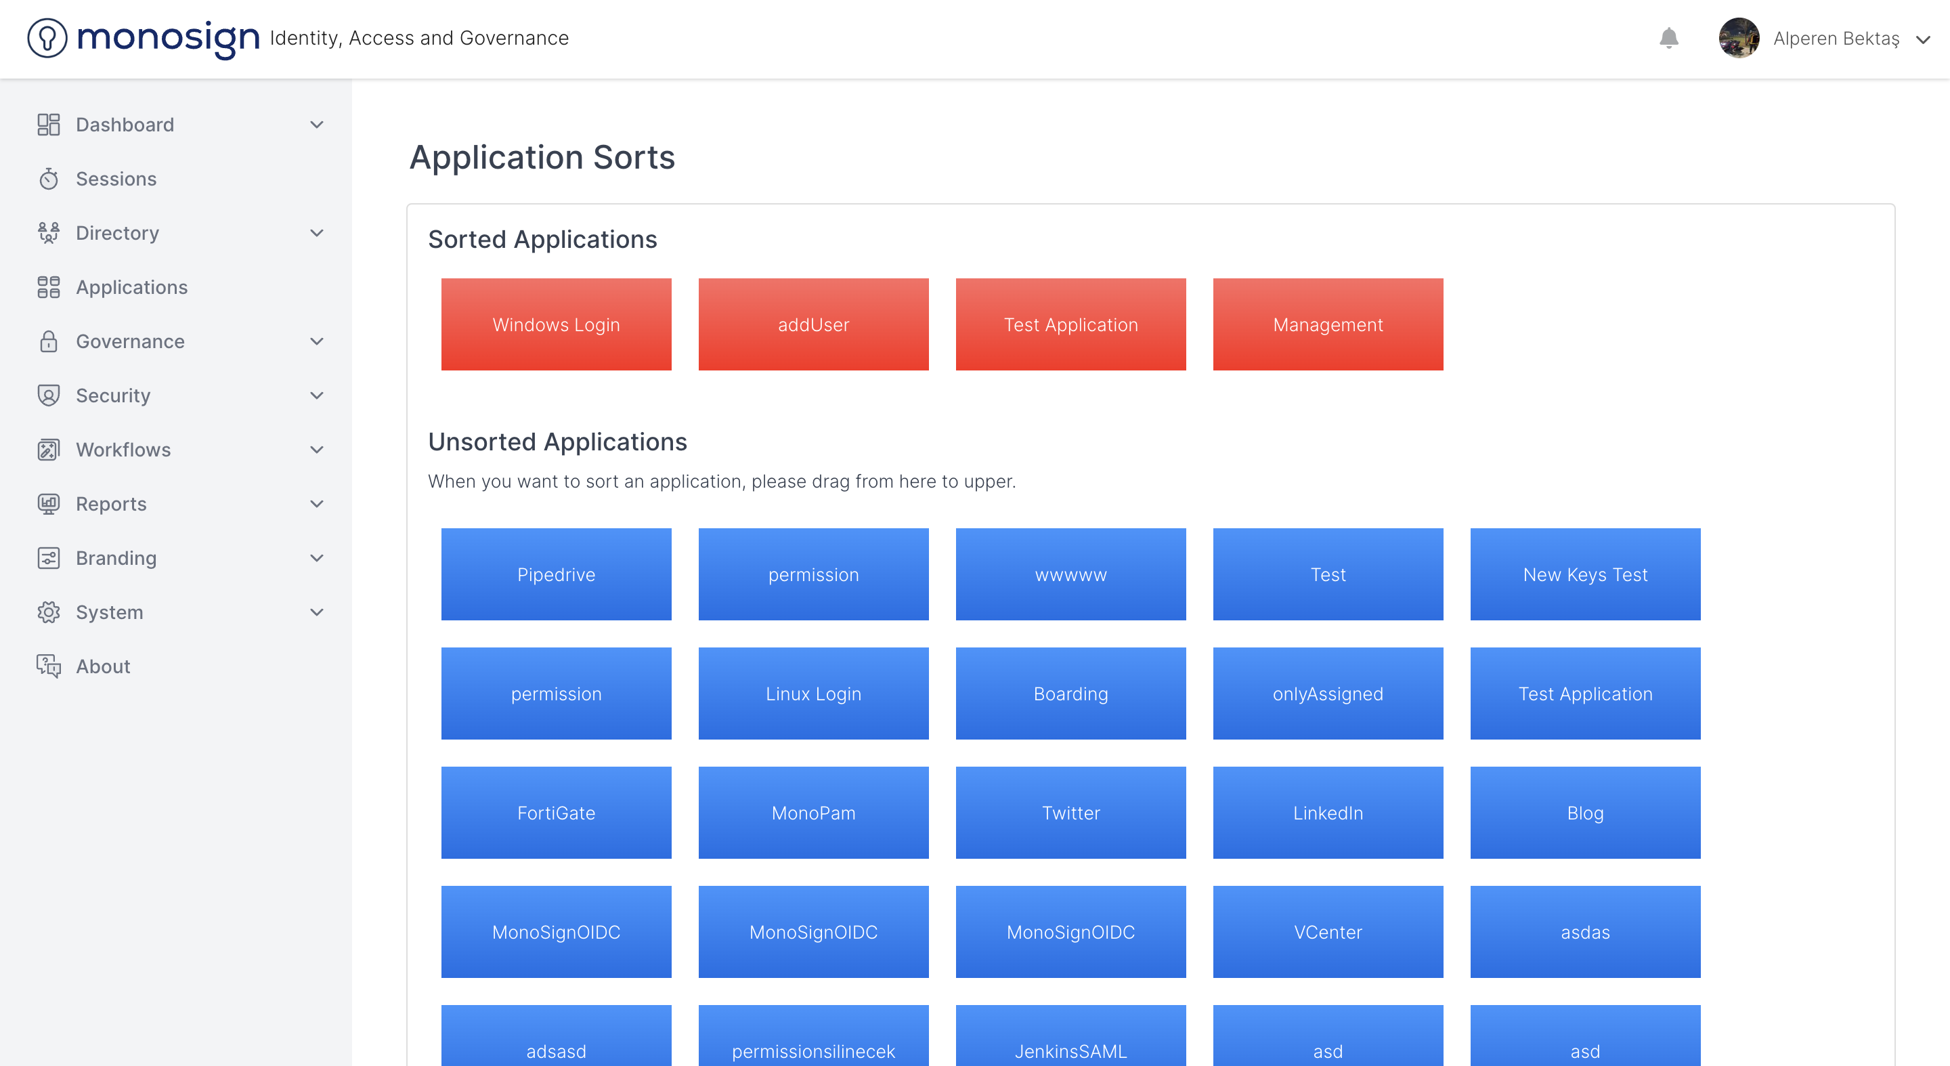Click the Sessions stopwatch icon

click(49, 179)
